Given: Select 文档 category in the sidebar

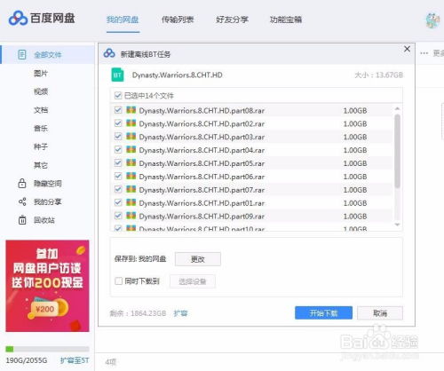Looking at the screenshot, I should [x=41, y=110].
